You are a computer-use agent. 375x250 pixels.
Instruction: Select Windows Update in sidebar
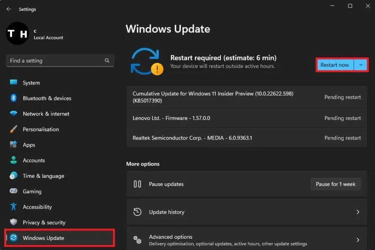pos(60,238)
